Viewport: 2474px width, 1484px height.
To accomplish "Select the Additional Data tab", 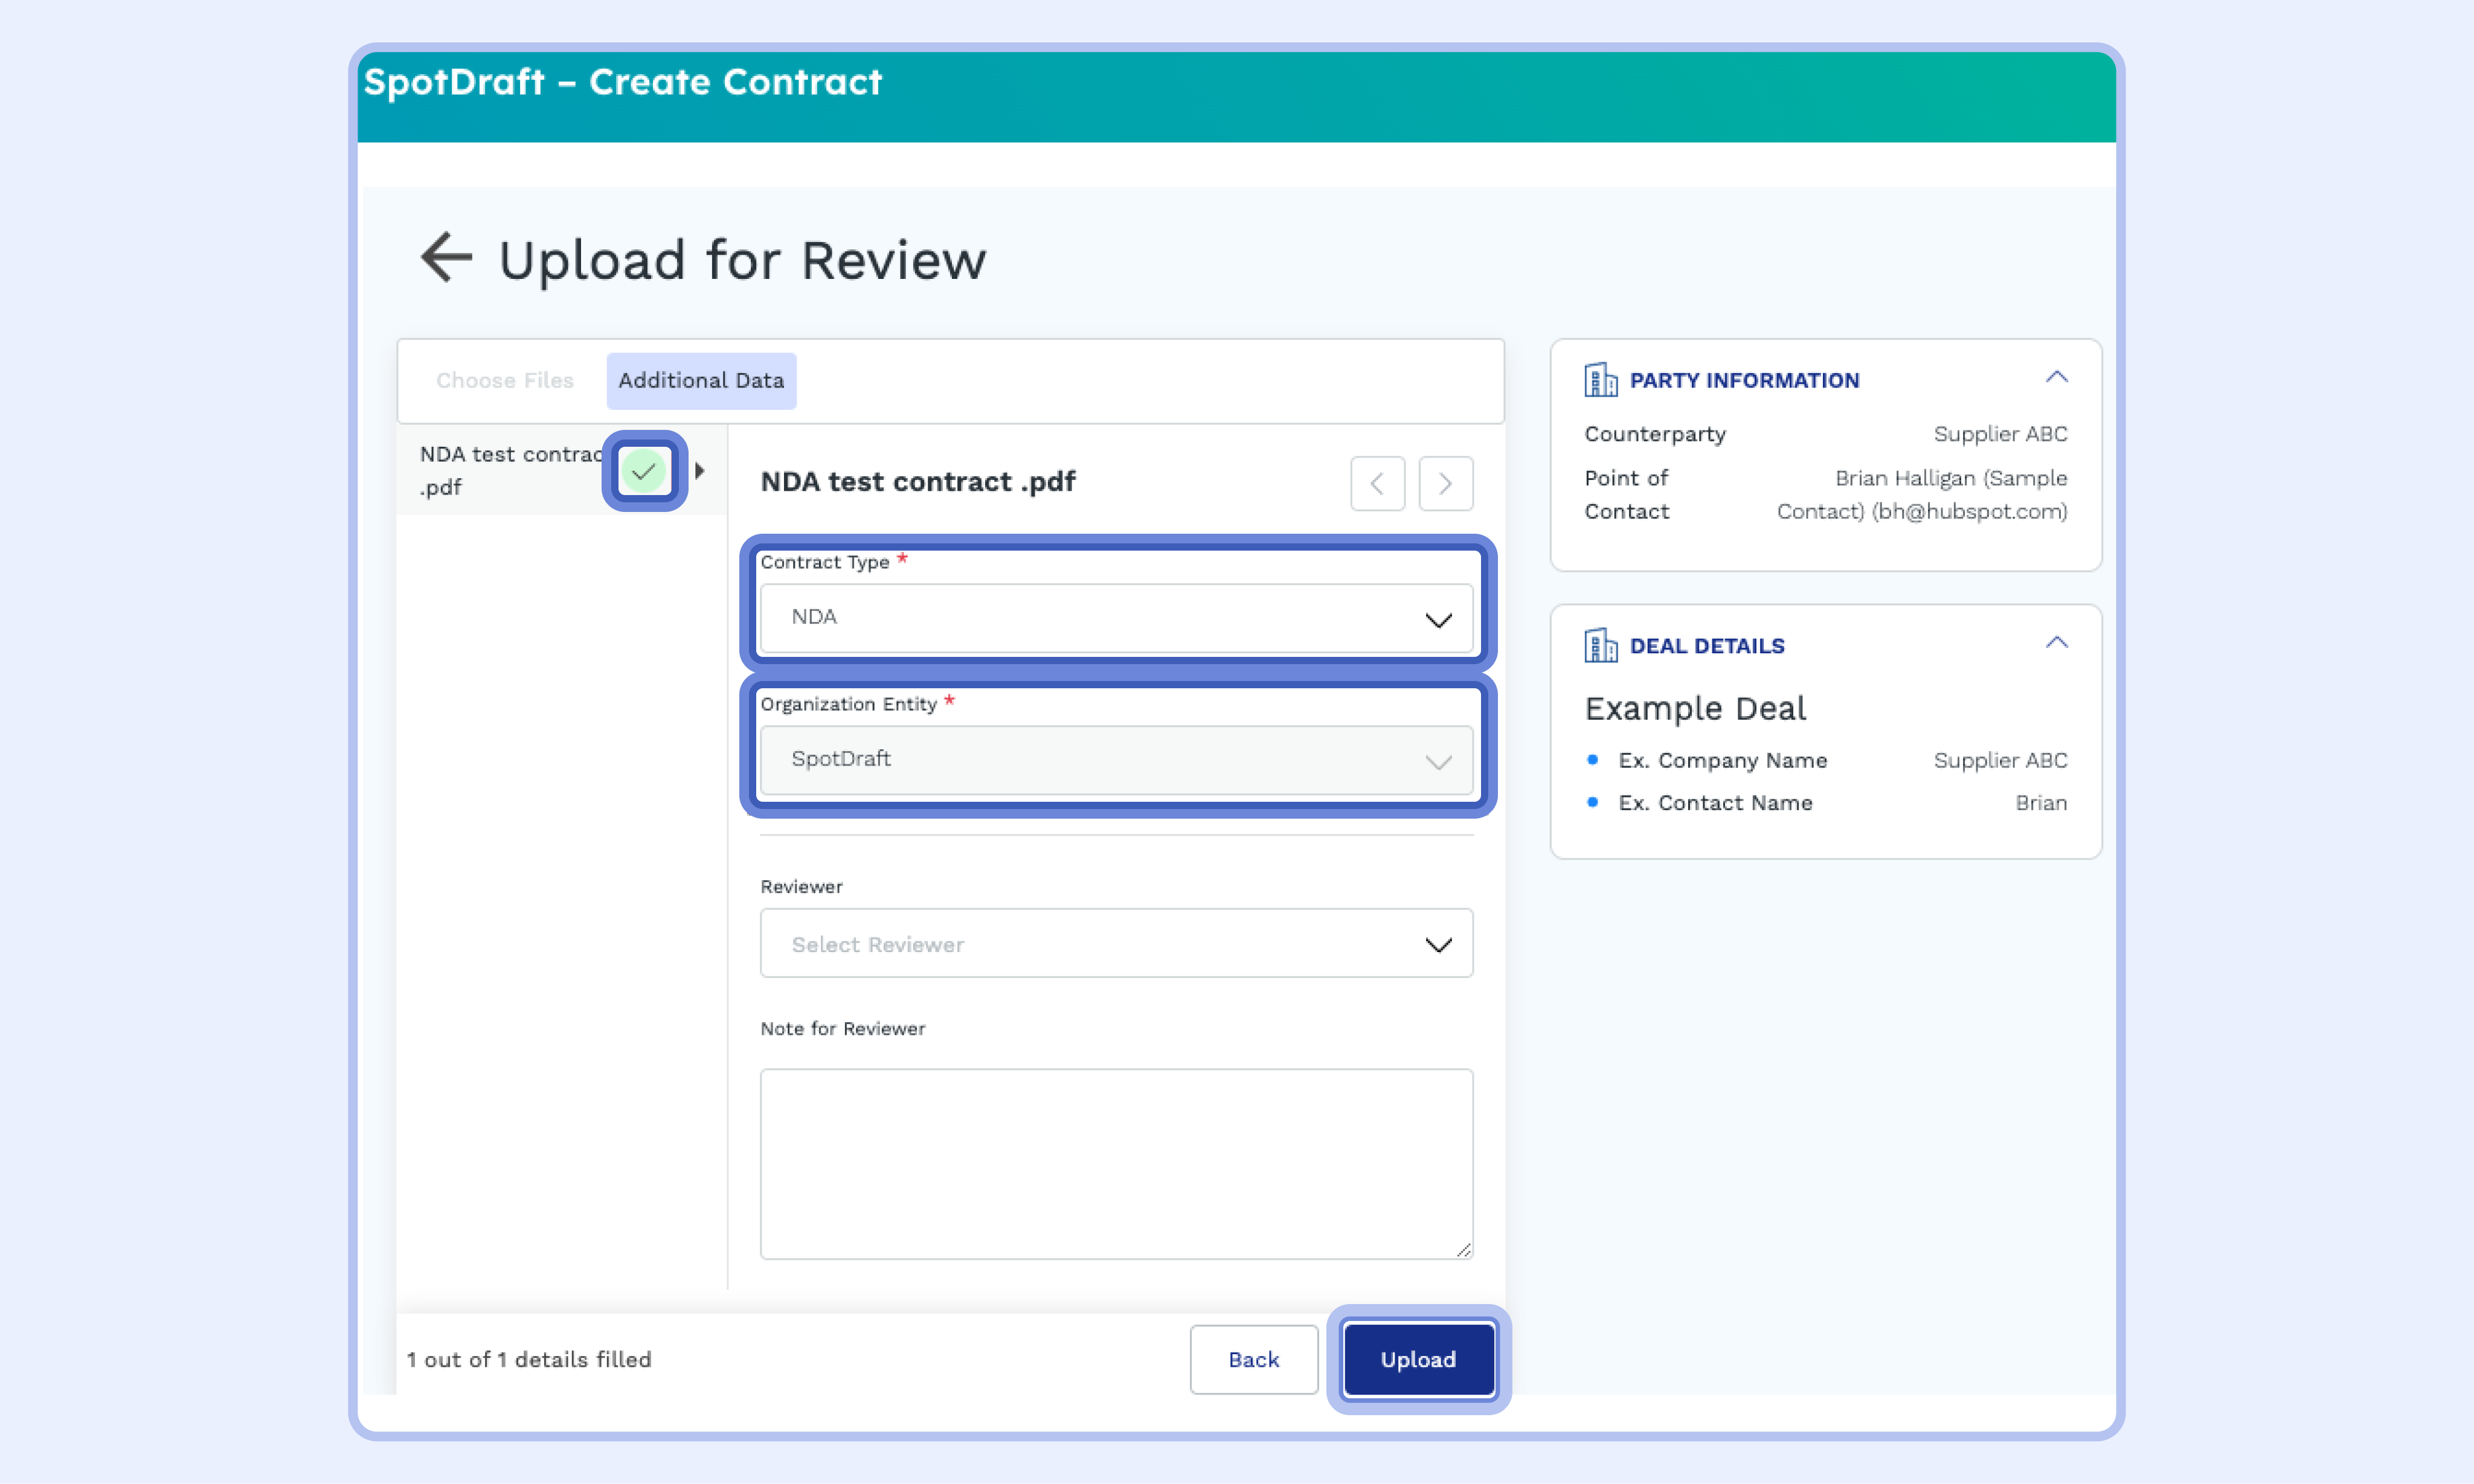I will point(700,380).
